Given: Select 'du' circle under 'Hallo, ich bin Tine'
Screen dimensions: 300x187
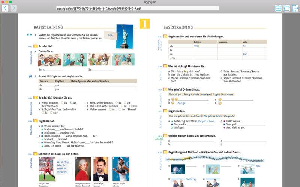Looking at the screenshot, I should 42,113.
